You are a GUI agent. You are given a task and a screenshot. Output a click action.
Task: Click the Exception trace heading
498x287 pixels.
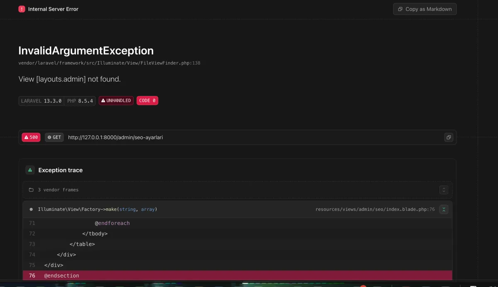(x=61, y=170)
